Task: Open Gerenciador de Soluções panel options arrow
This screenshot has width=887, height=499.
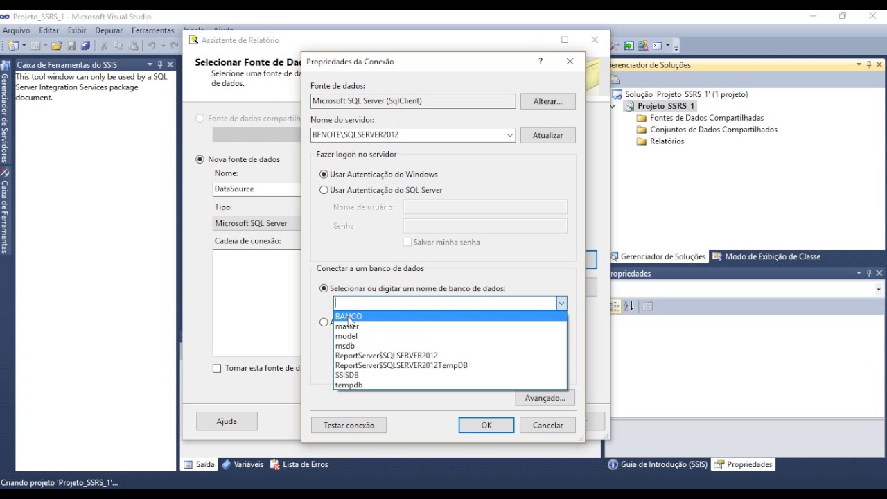Action: click(x=859, y=64)
